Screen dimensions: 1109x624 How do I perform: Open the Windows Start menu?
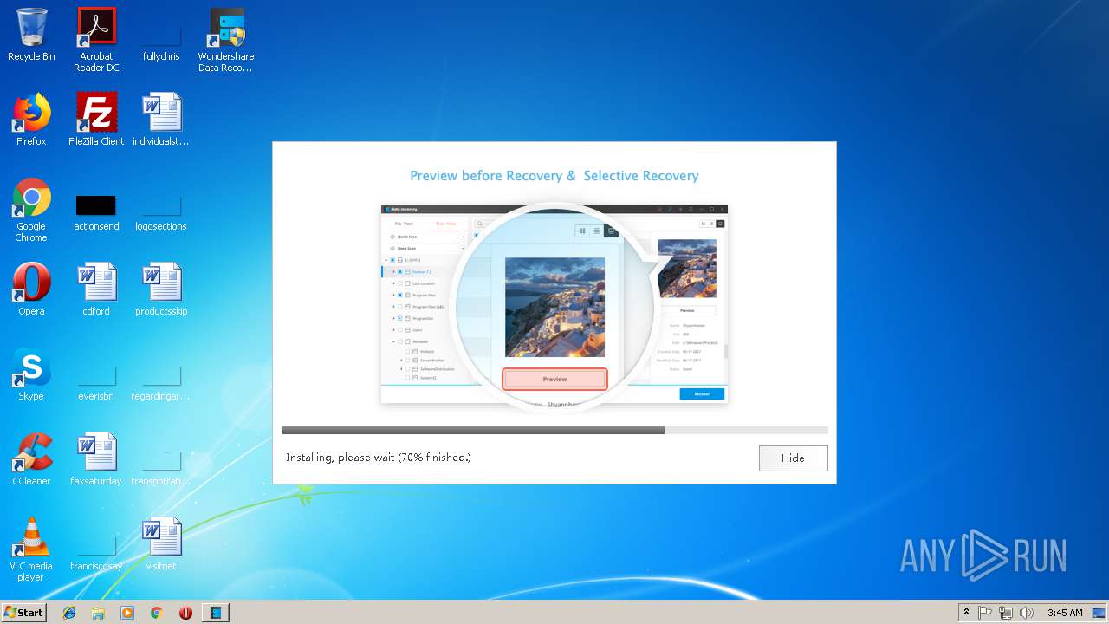click(x=24, y=612)
